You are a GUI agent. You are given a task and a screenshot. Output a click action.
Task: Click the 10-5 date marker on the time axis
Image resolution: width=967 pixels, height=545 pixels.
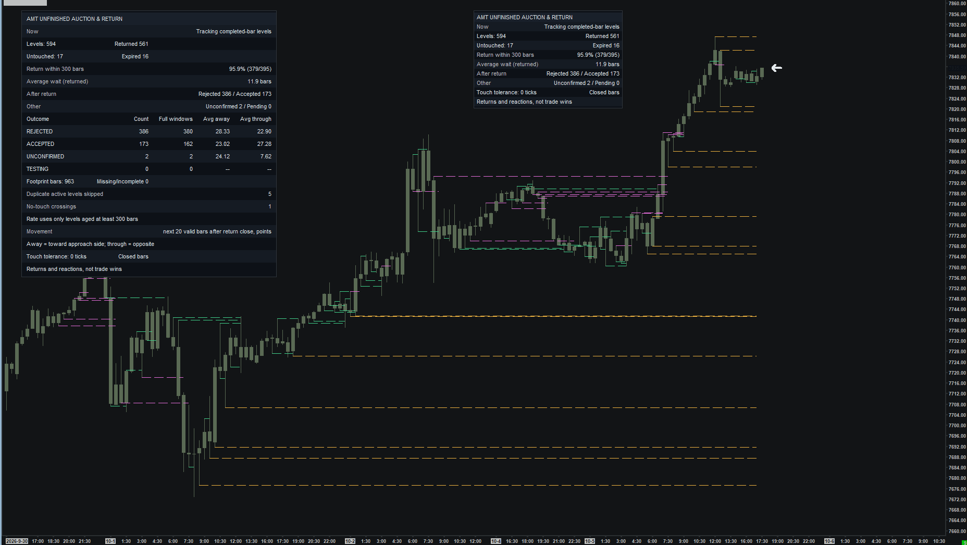coord(590,541)
